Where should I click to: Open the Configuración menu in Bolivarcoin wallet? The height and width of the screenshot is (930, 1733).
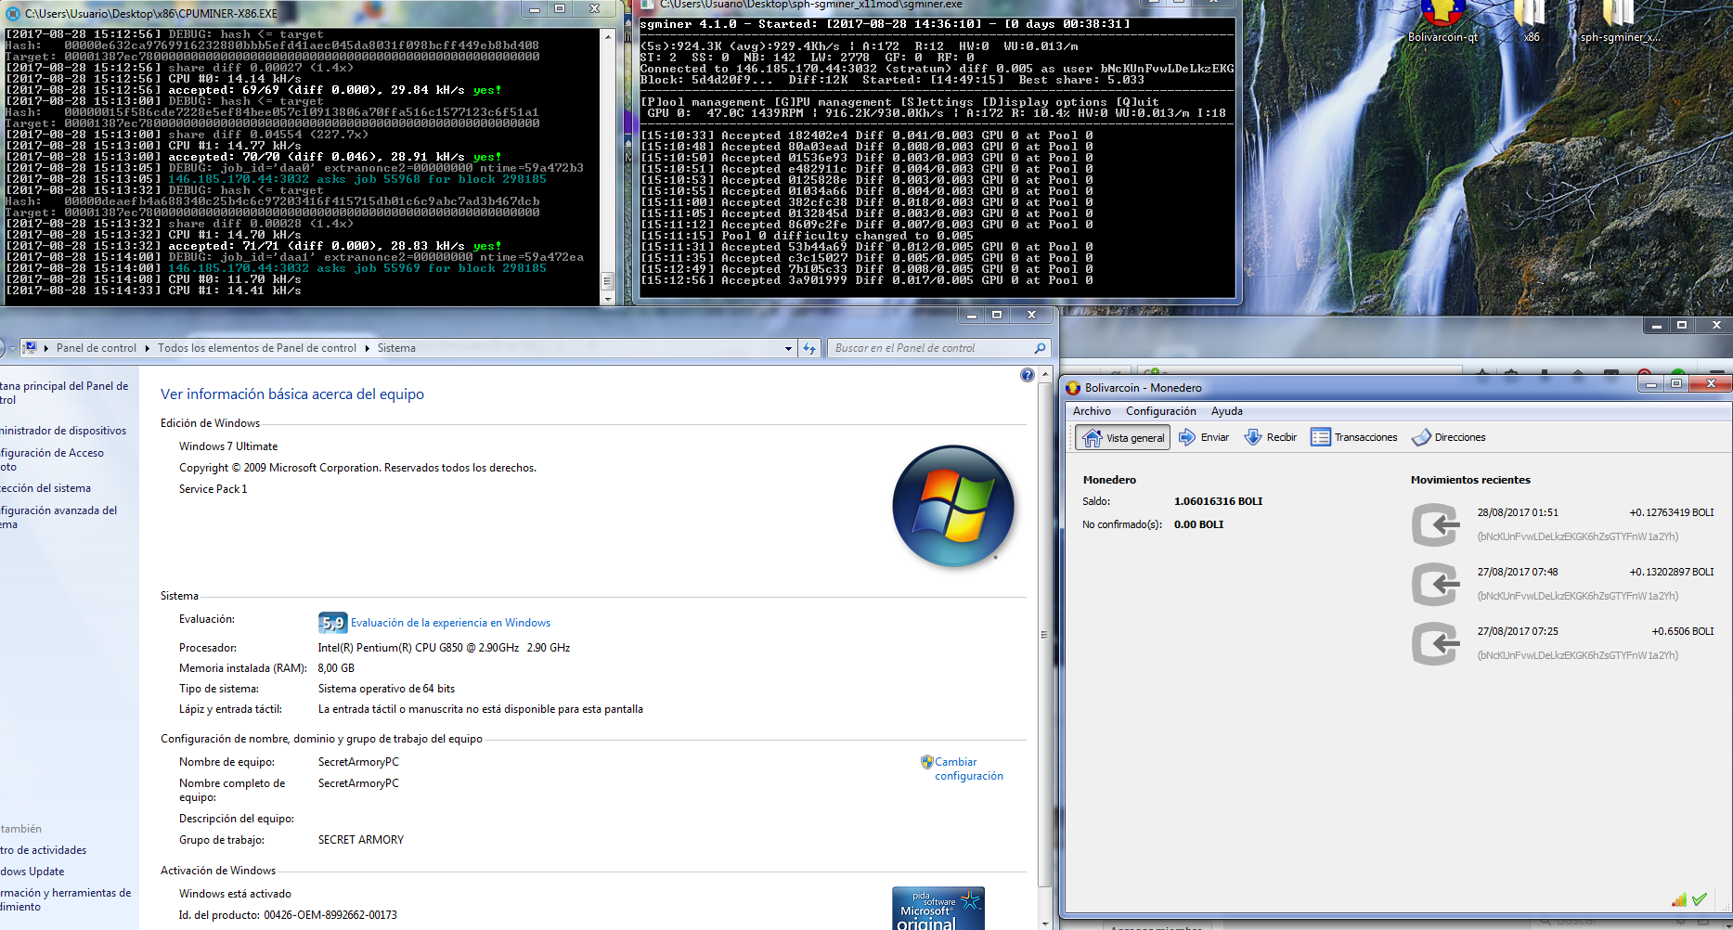[x=1160, y=411]
